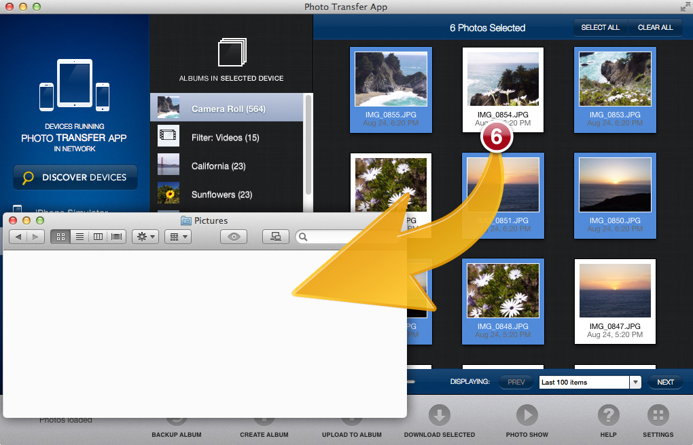Select Camera Roll (564) album
This screenshot has width=693, height=445.
tap(227, 108)
